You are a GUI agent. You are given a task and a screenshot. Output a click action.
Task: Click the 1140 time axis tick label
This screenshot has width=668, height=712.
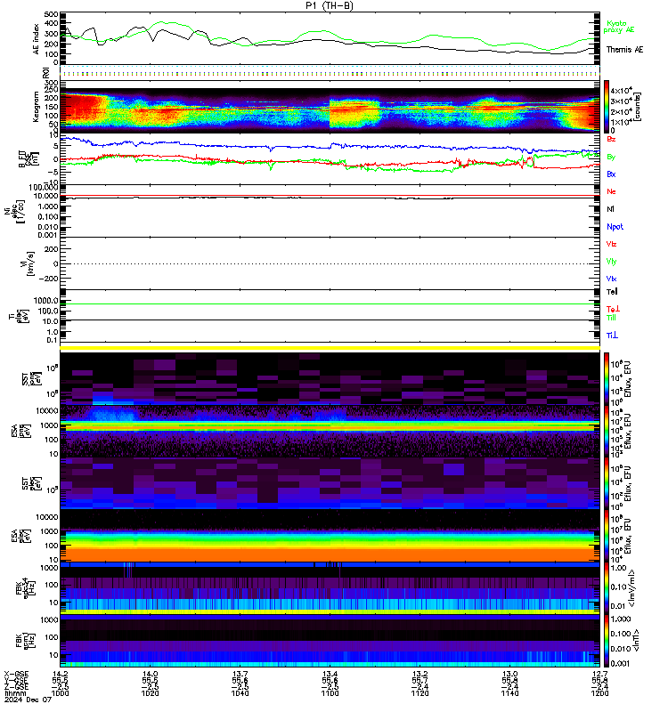point(509,693)
